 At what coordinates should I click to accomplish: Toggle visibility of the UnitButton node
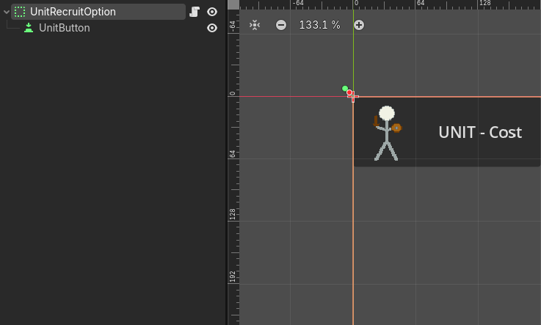pos(212,28)
